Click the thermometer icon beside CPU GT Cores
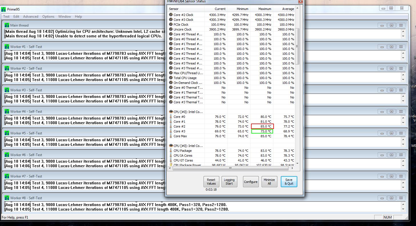Viewport: 416px width, 226px height. pyautogui.click(x=171, y=160)
